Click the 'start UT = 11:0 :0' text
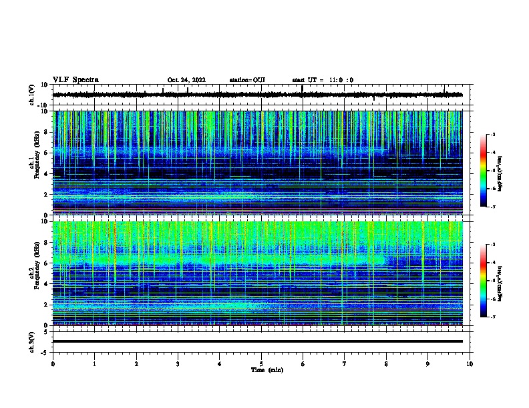 coord(323,80)
